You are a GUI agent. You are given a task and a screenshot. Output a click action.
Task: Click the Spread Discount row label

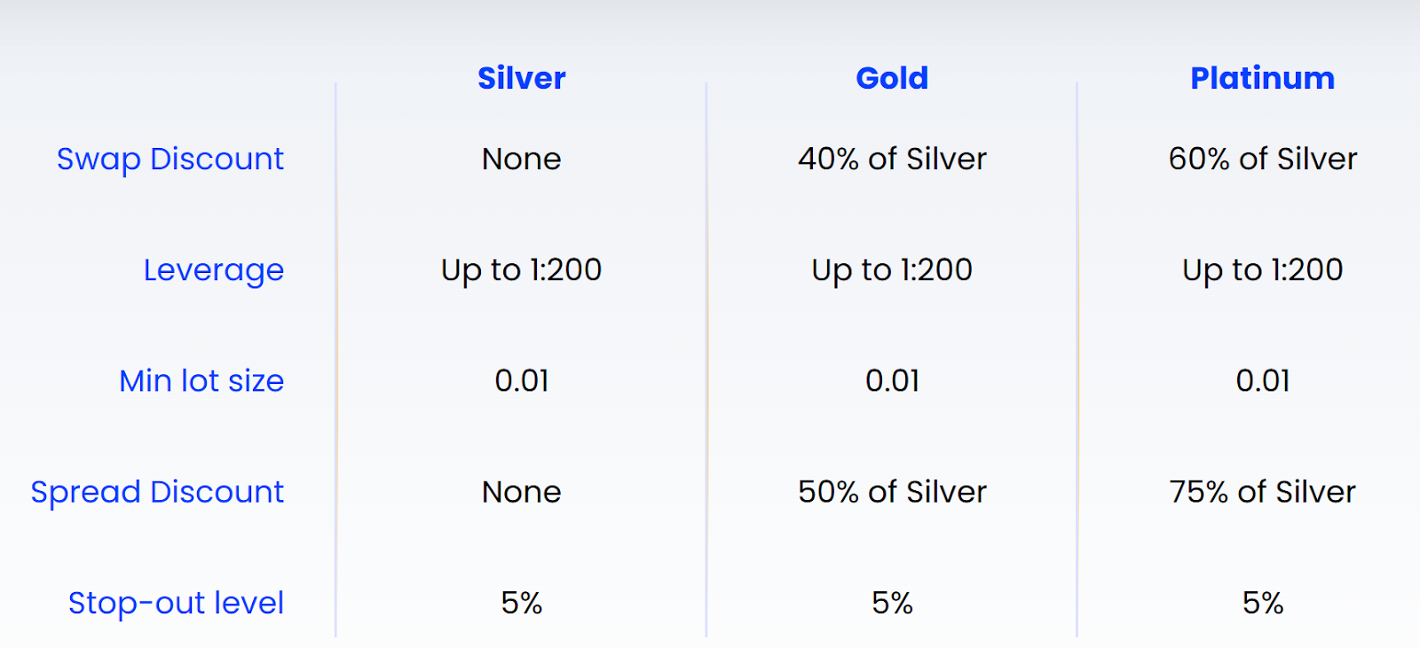(x=157, y=491)
